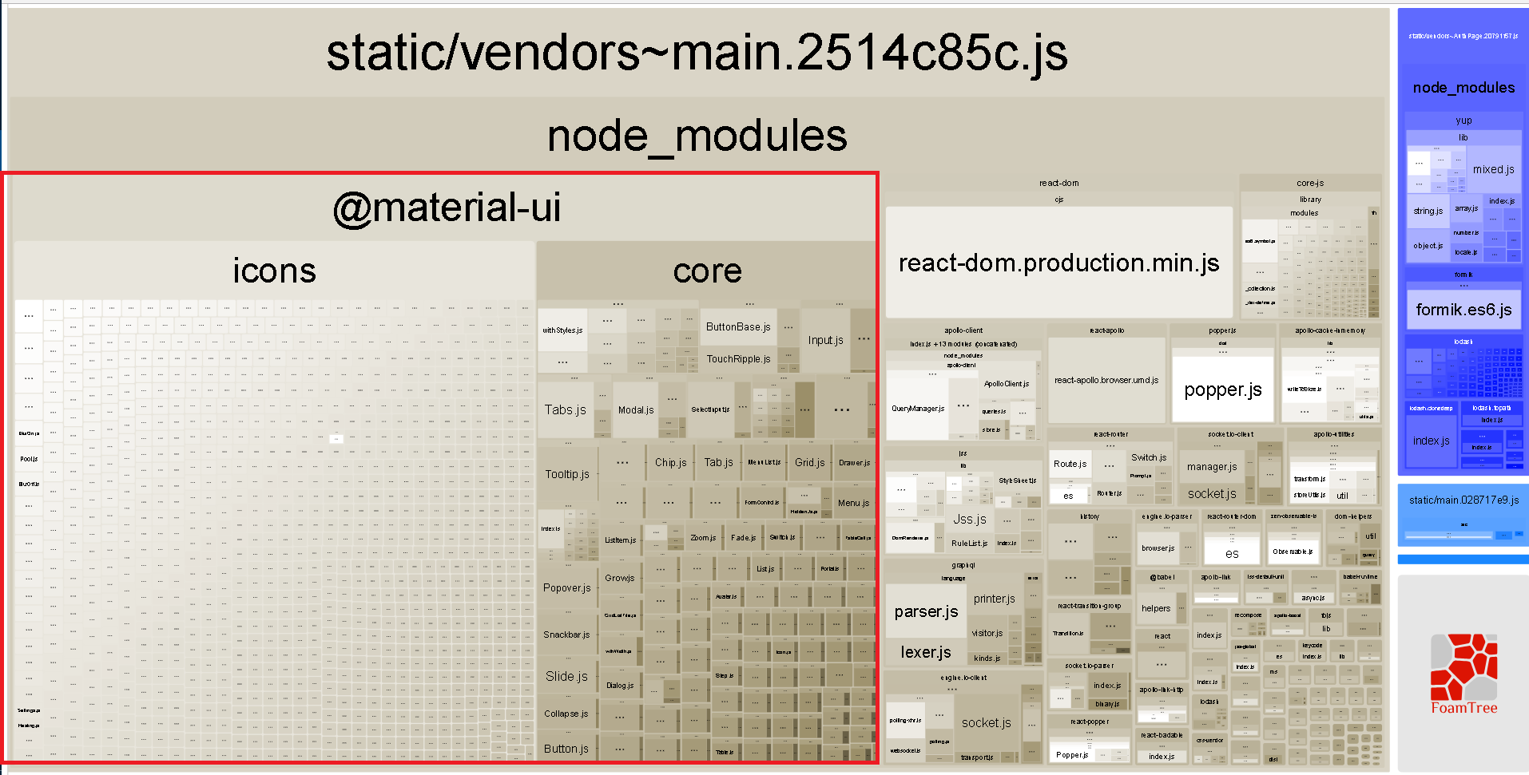The width and height of the screenshot is (1529, 775).
Task: Open the core group under @material-ui
Action: click(x=707, y=271)
